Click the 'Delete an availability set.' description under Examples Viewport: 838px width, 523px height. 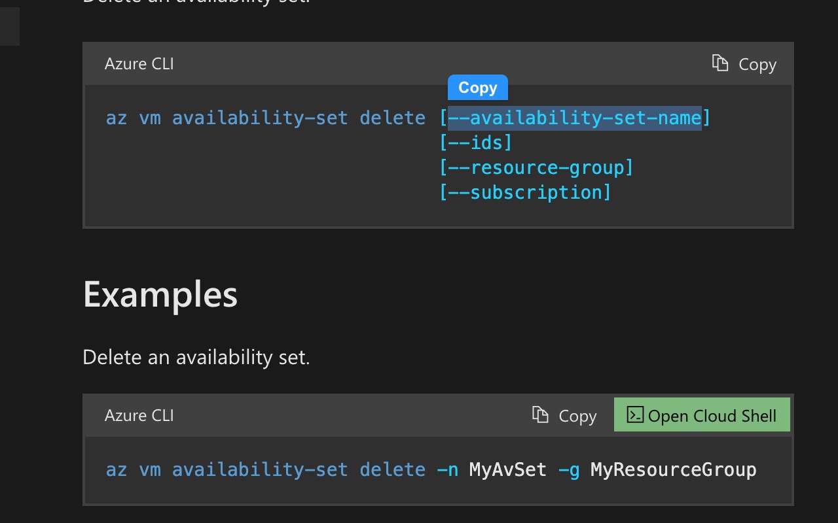[196, 358]
